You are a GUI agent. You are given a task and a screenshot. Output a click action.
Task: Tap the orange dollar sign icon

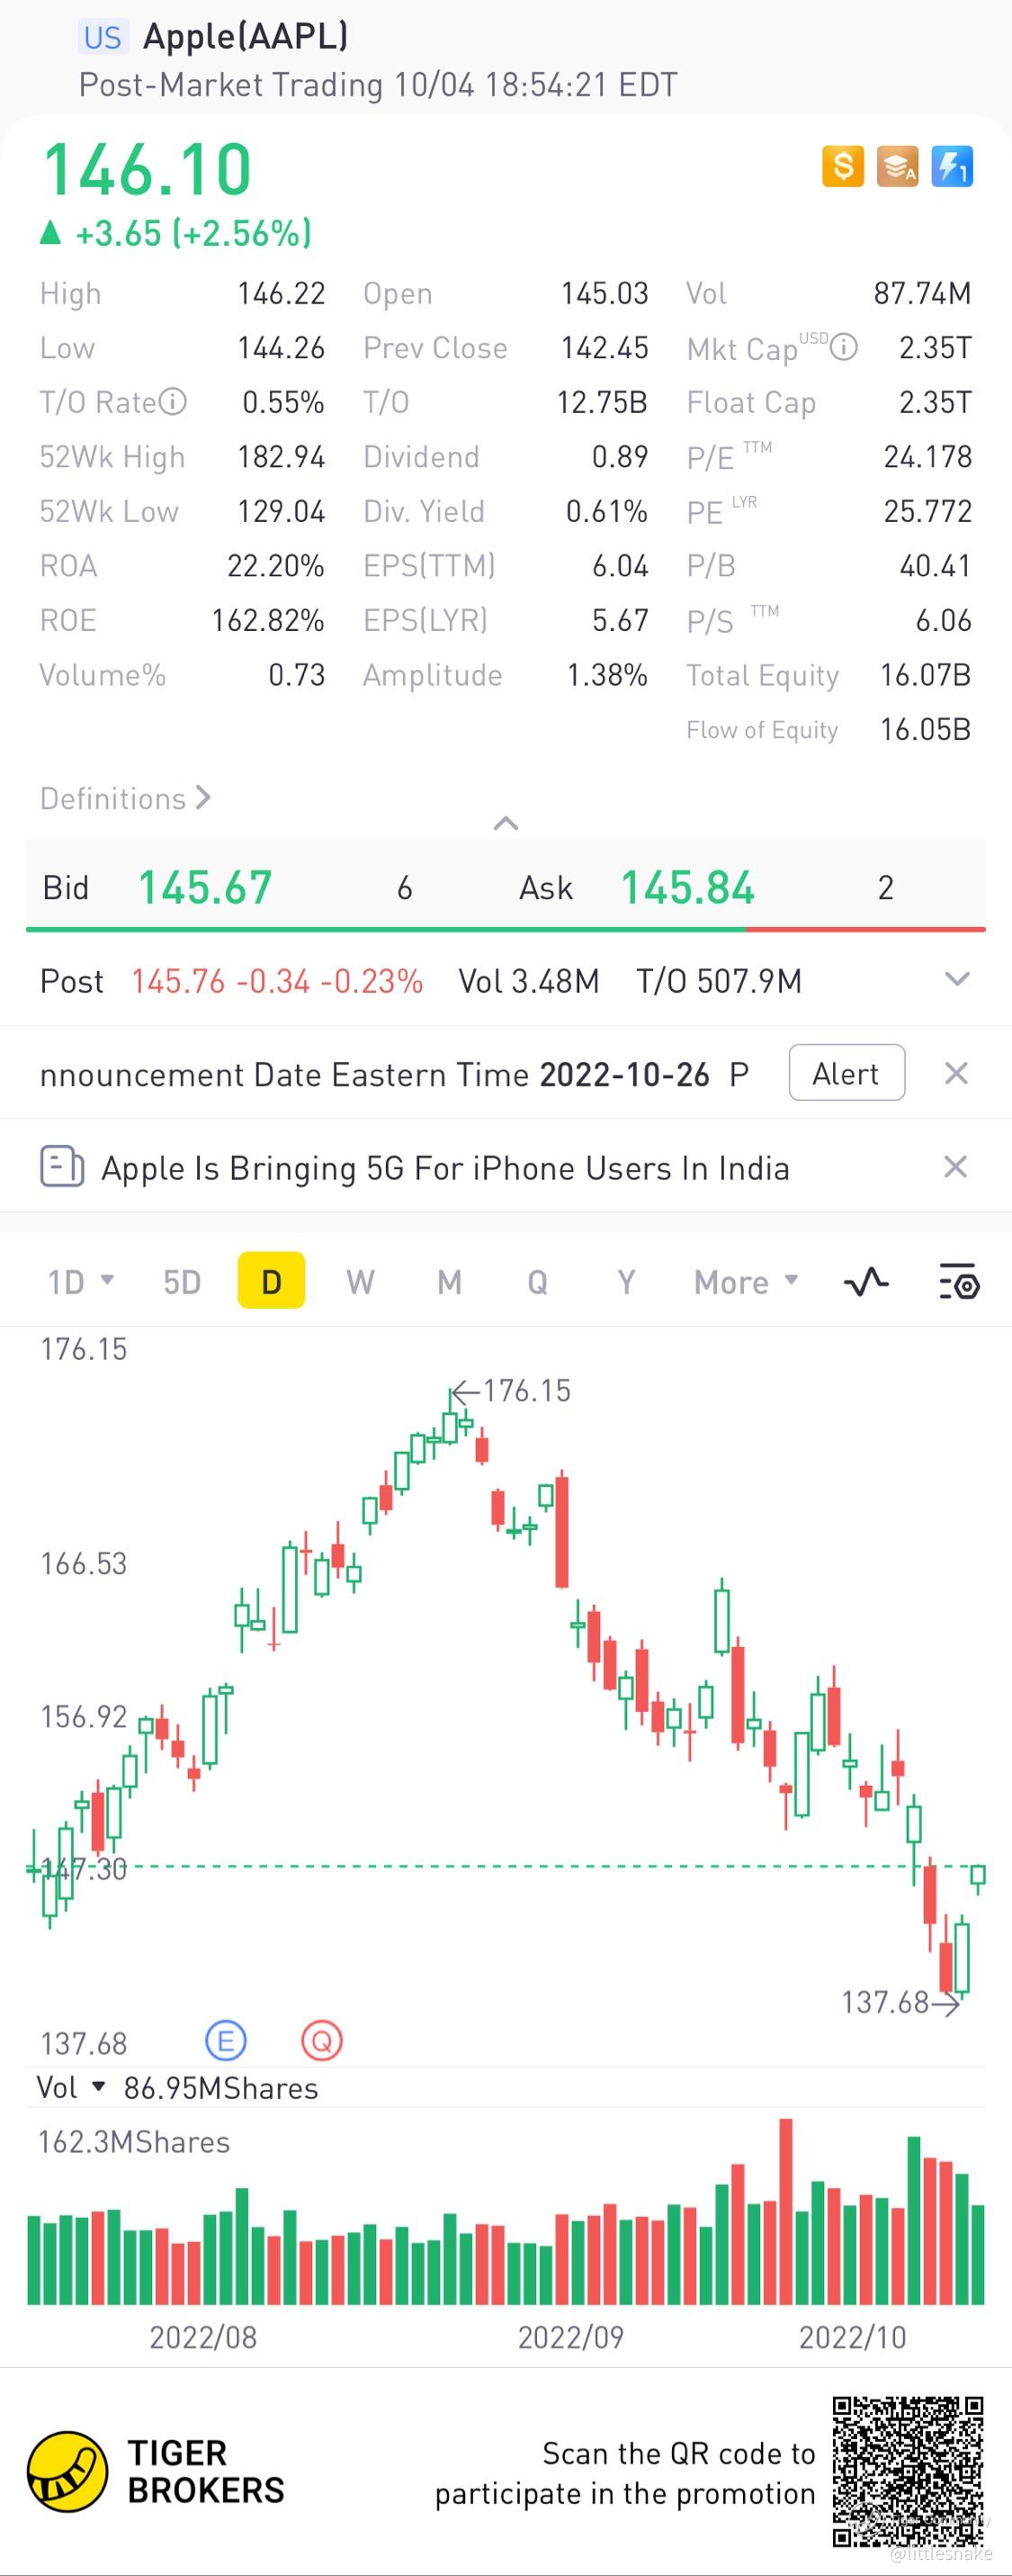[x=842, y=166]
